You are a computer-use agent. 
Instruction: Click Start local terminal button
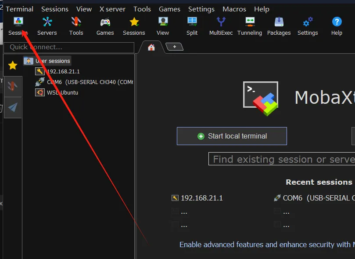[x=232, y=136]
